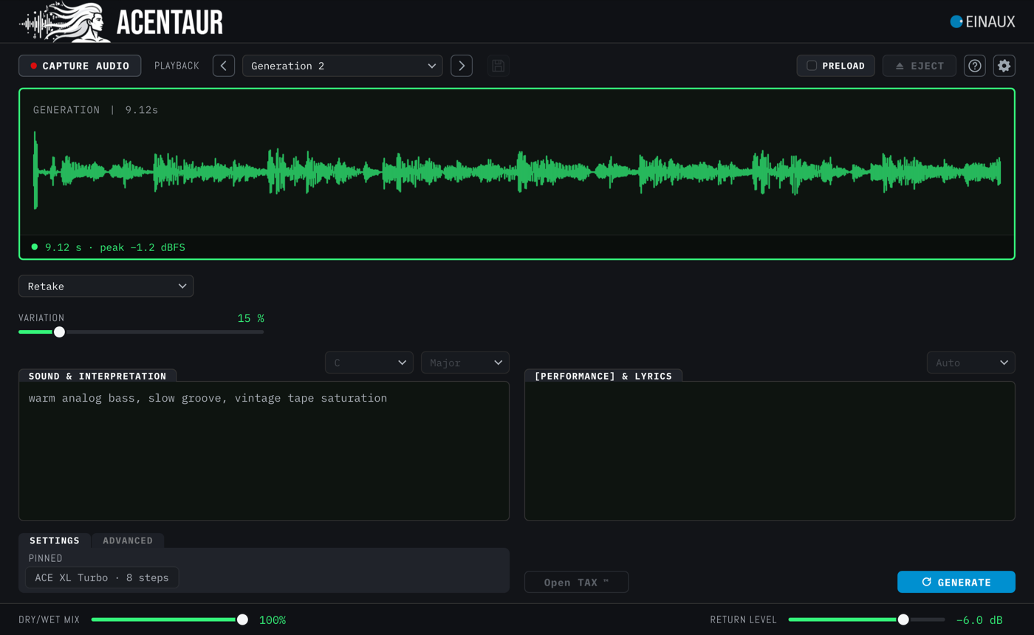Viewport: 1034px width, 635px height.
Task: Click the PINNED label
Action: click(46, 558)
